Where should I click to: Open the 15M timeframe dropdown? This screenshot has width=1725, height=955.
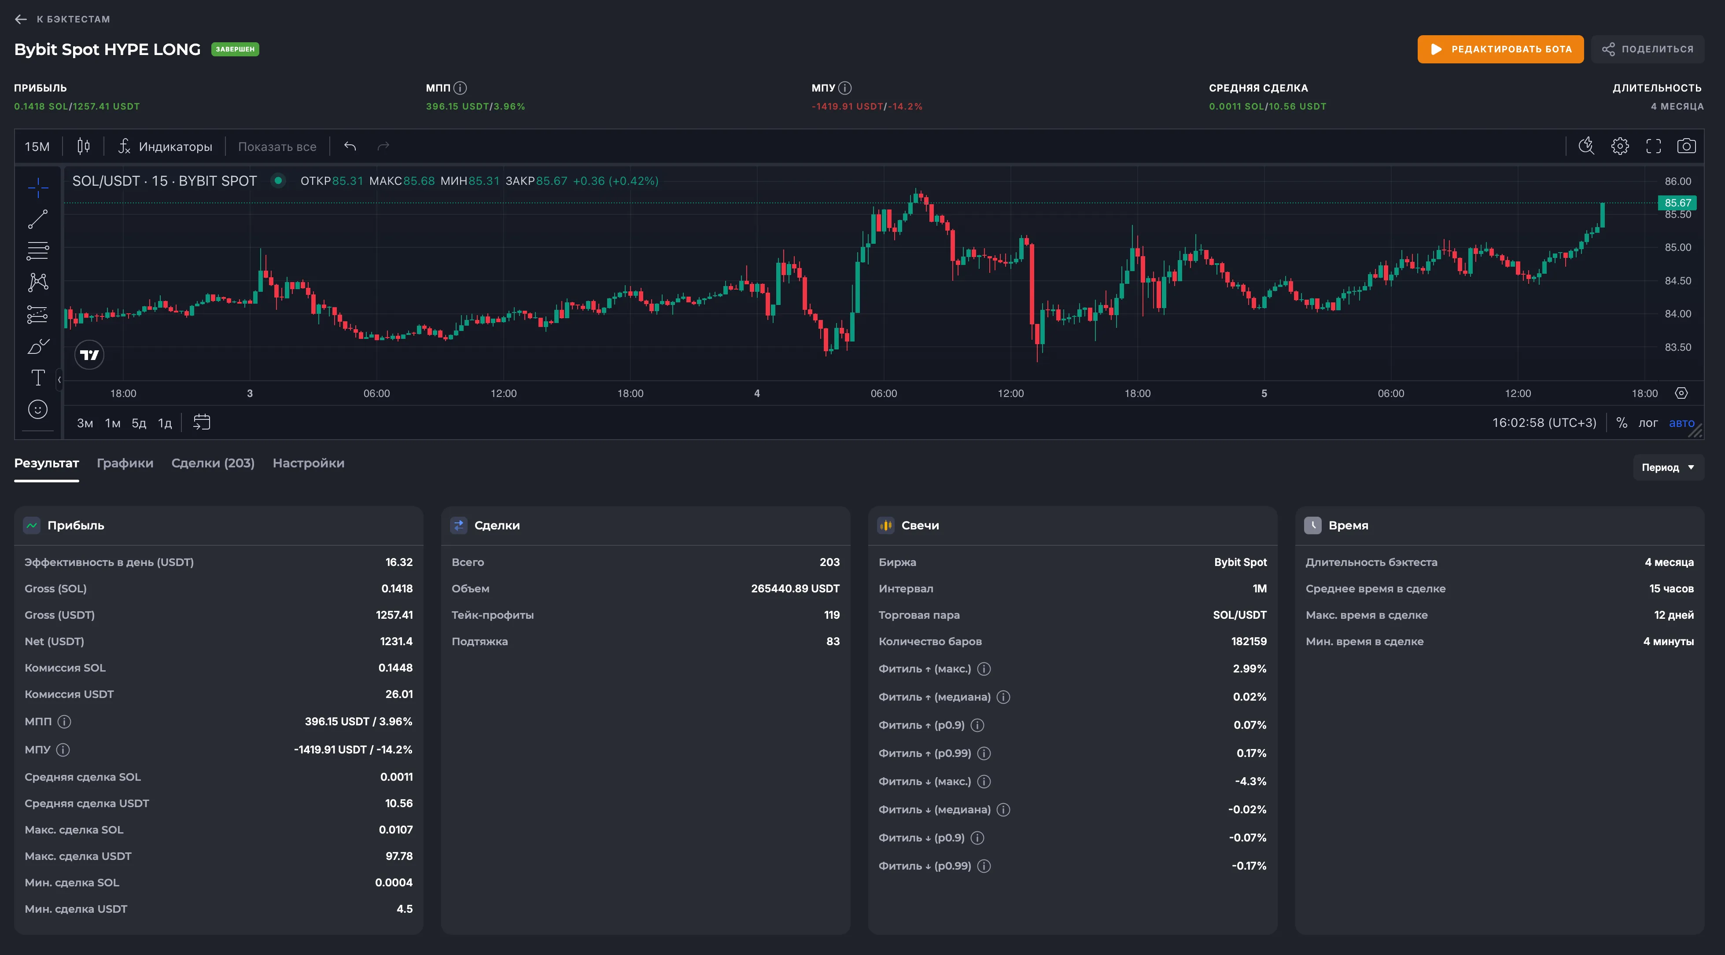click(37, 147)
